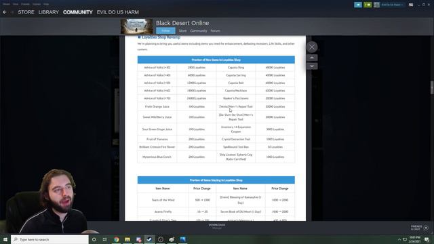Open the Downloads Manage link at the bottom
Screen dimensions: 434x244
pyautogui.click(x=217, y=226)
